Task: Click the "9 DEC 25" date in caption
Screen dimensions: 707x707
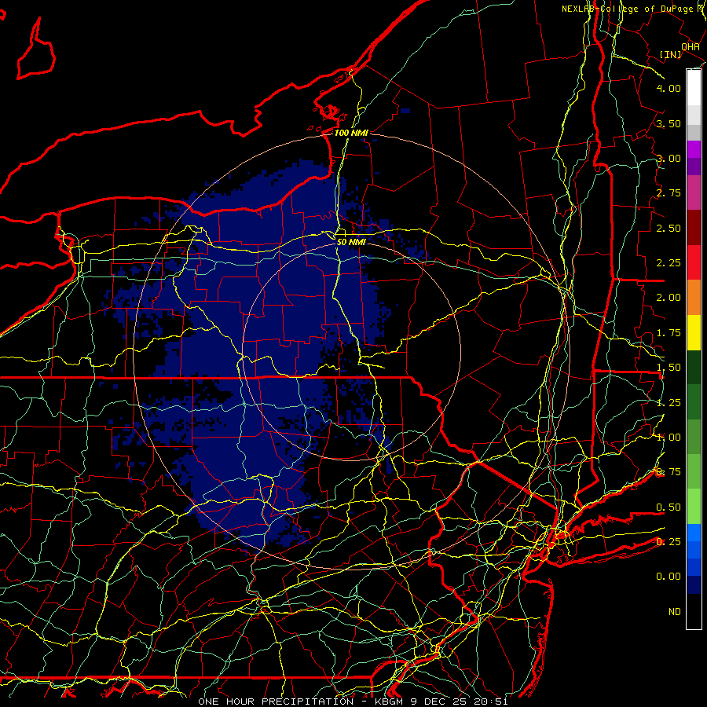Action: (x=438, y=702)
